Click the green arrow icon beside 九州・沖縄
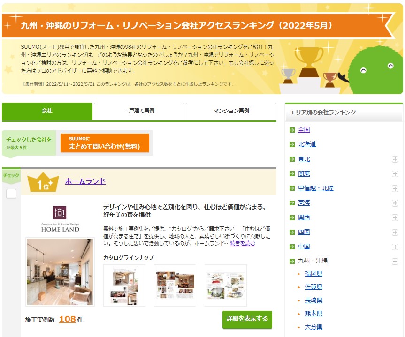The height and width of the screenshot is (337, 405). (x=292, y=262)
